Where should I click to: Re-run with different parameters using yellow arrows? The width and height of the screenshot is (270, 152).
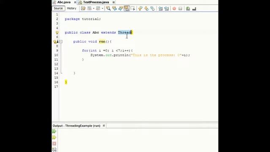54,137
